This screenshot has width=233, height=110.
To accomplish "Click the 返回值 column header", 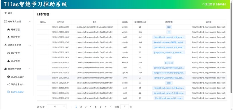I will [x=209, y=22].
